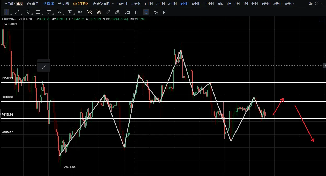Click the 3158.13 price level label
This screenshot has width=326, height=176.
click(x=7, y=78)
